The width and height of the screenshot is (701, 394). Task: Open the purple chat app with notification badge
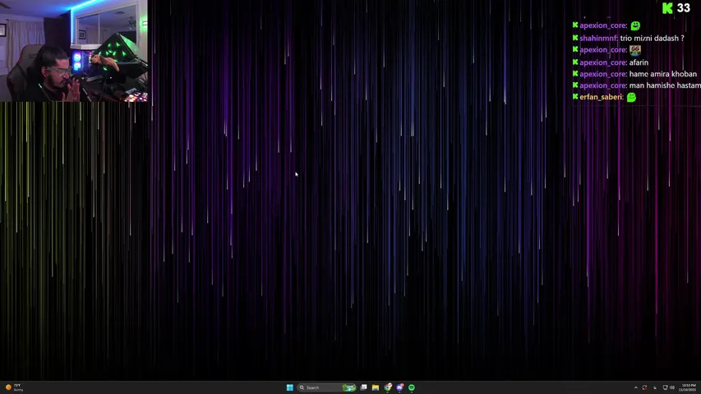(x=399, y=387)
